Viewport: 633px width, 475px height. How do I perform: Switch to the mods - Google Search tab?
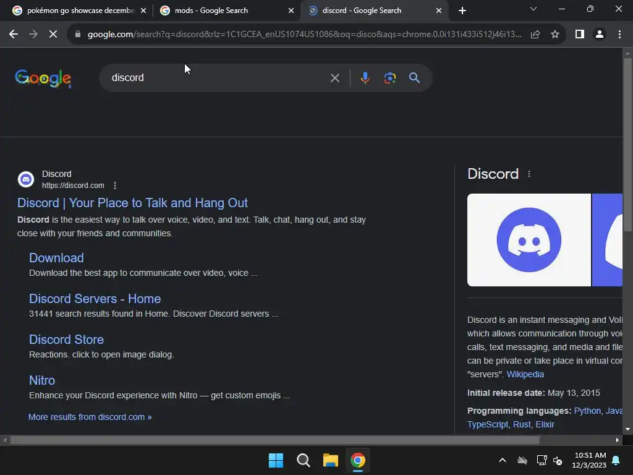(x=226, y=11)
